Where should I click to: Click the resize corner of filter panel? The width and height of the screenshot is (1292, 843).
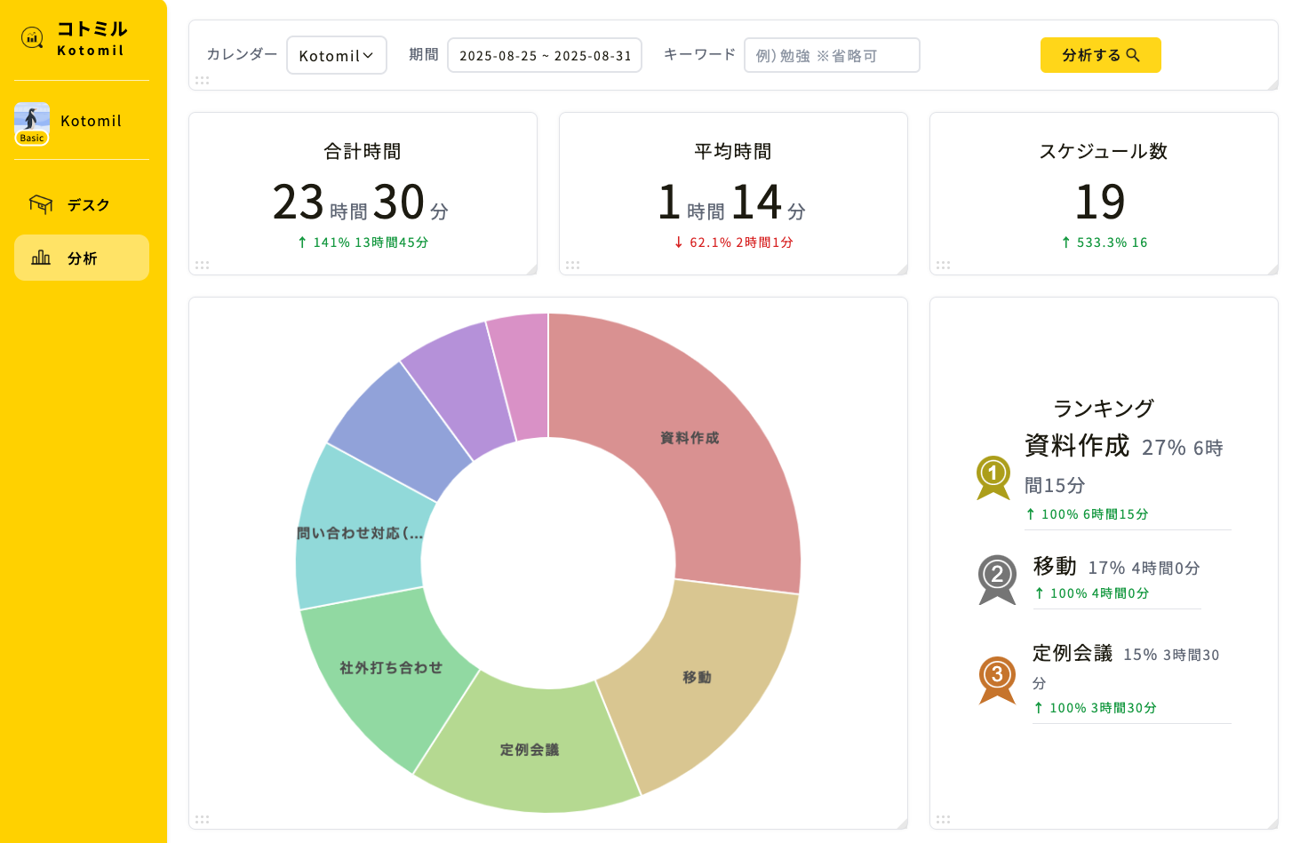pos(1272,84)
